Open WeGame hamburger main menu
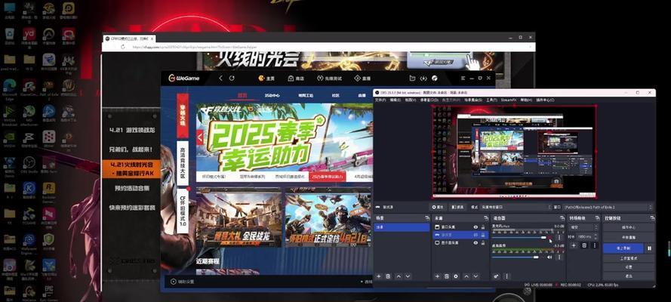 click(x=463, y=79)
